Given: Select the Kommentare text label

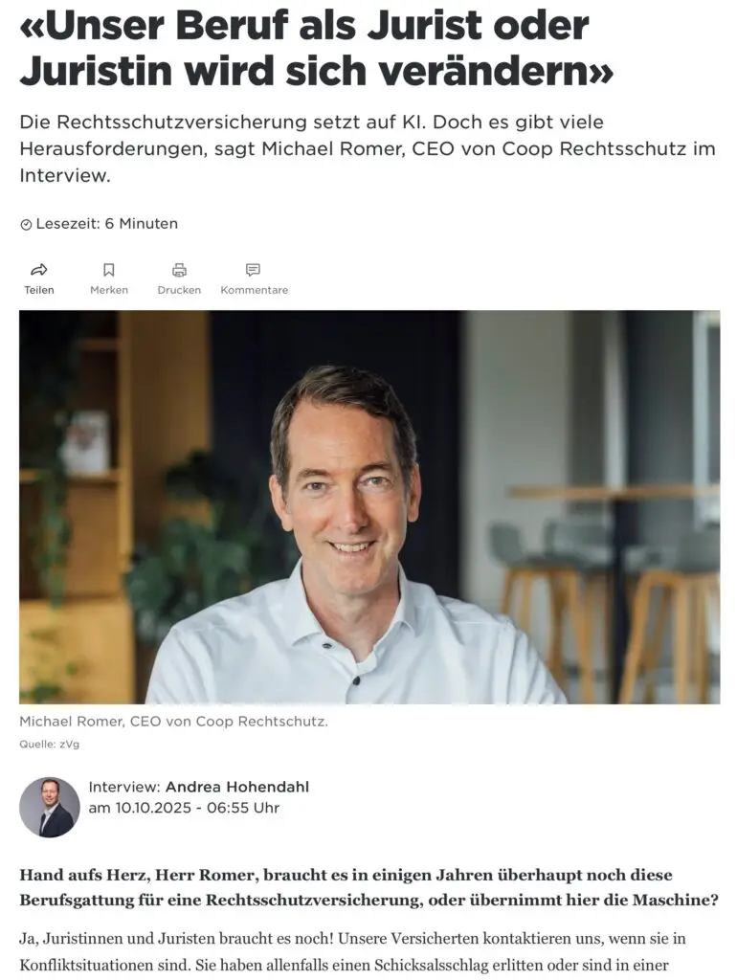Looking at the screenshot, I should [255, 290].
